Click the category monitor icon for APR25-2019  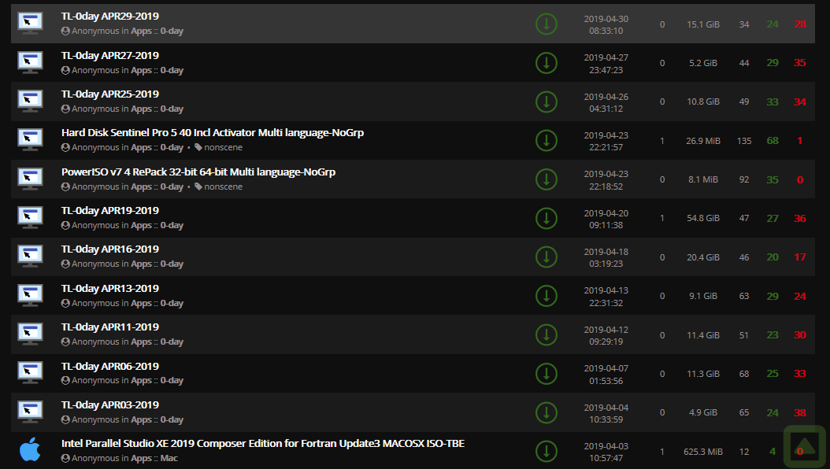[30, 102]
